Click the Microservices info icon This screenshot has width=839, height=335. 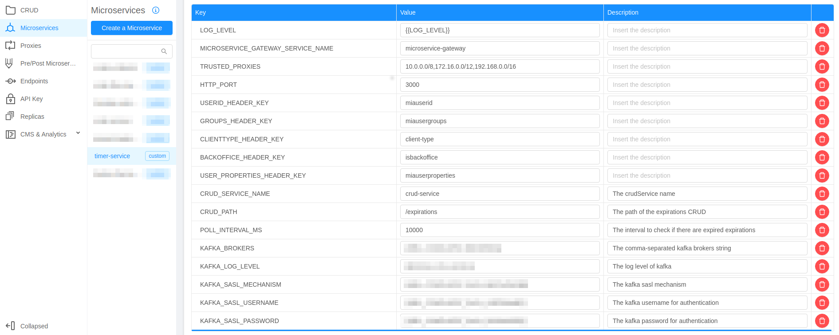[156, 10]
